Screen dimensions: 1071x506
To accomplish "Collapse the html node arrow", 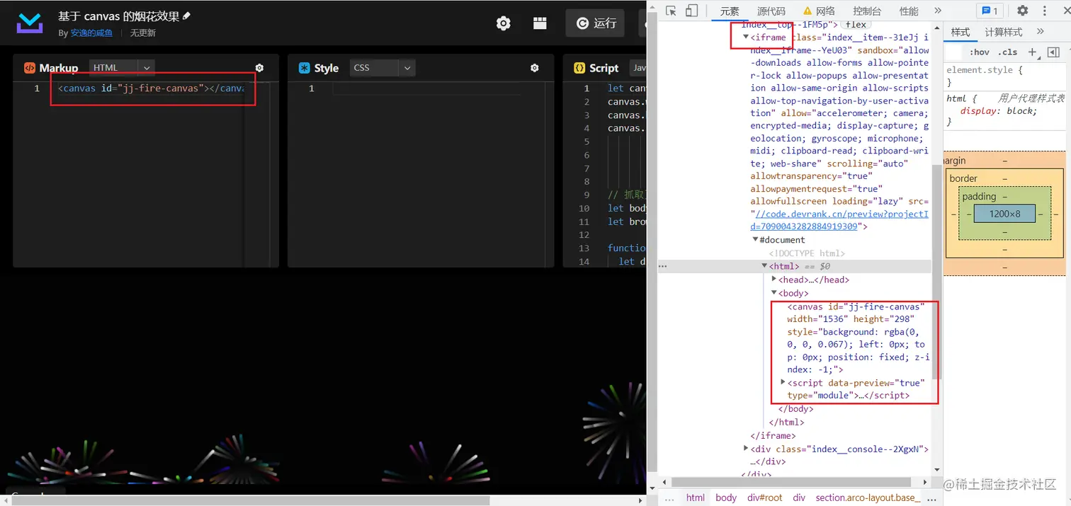I will 764,266.
